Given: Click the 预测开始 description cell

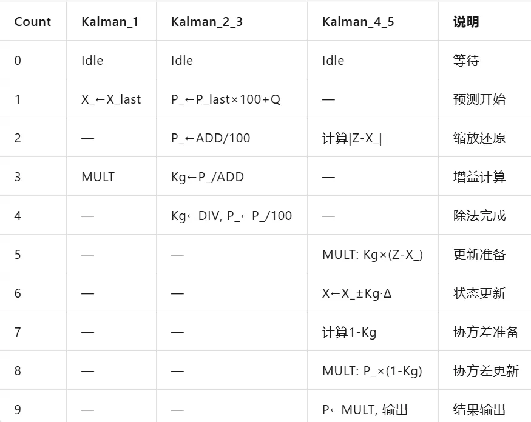Looking at the screenshot, I should coord(479,99).
